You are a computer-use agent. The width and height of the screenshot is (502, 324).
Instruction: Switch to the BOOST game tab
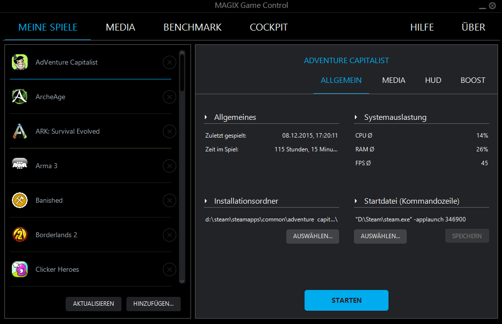tap(472, 80)
